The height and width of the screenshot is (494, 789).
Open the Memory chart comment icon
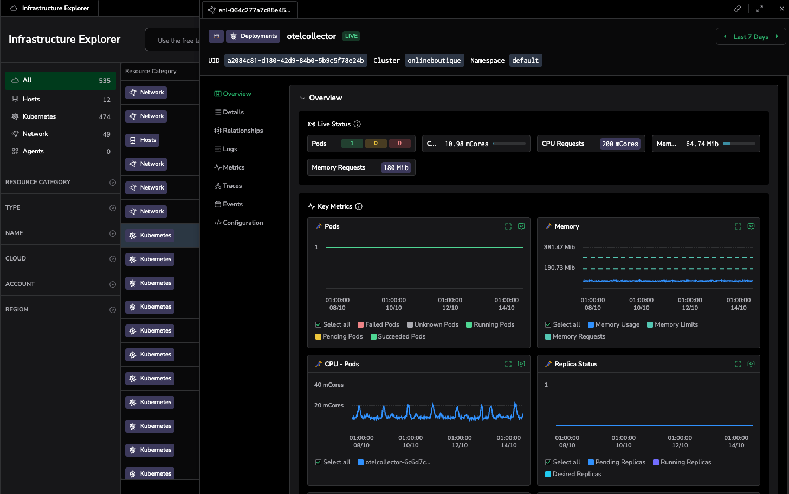[751, 226]
